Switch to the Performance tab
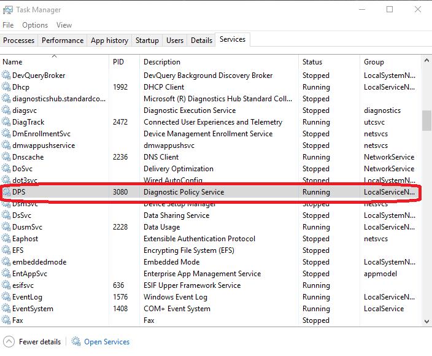The image size is (432, 356). pyautogui.click(x=63, y=41)
